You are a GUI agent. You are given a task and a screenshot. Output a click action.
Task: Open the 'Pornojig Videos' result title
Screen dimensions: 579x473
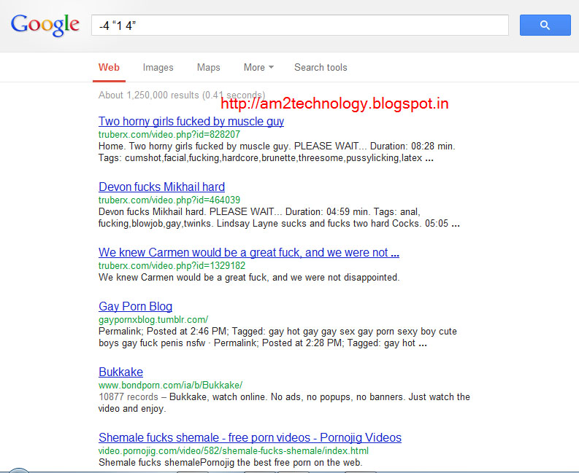coord(250,437)
